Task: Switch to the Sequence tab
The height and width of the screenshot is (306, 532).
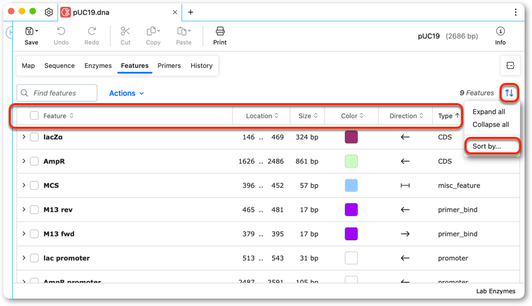Action: pyautogui.click(x=59, y=66)
